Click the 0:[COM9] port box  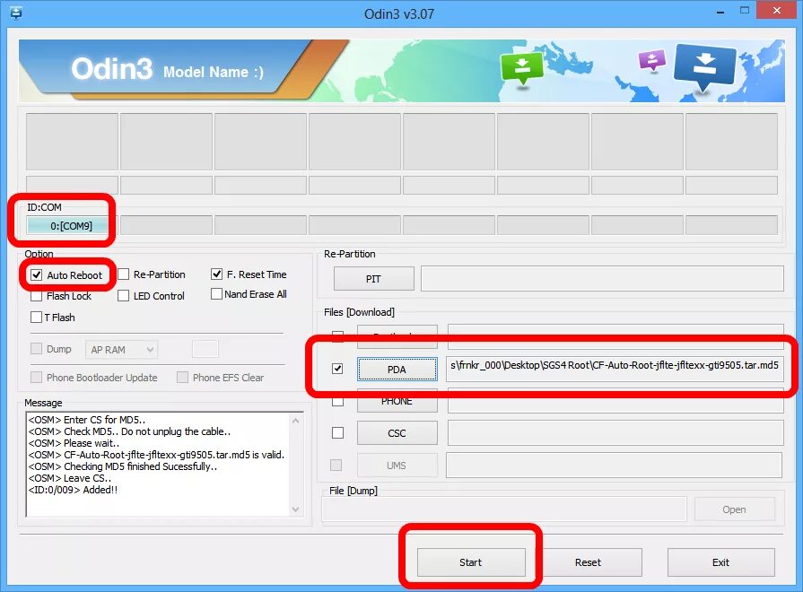click(71, 226)
